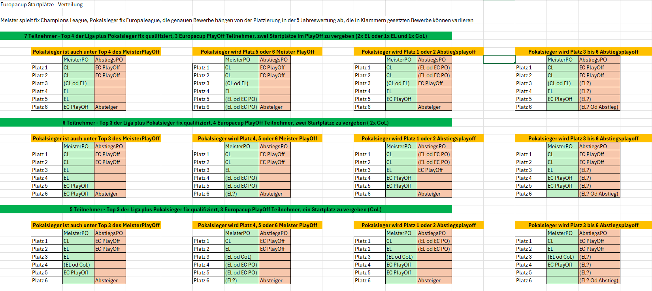Select 'EL' in Platz 4 row of Top 4 table

pos(78,91)
